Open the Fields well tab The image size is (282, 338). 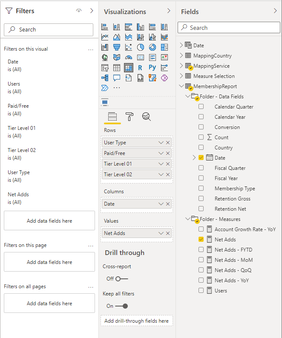coord(112,117)
